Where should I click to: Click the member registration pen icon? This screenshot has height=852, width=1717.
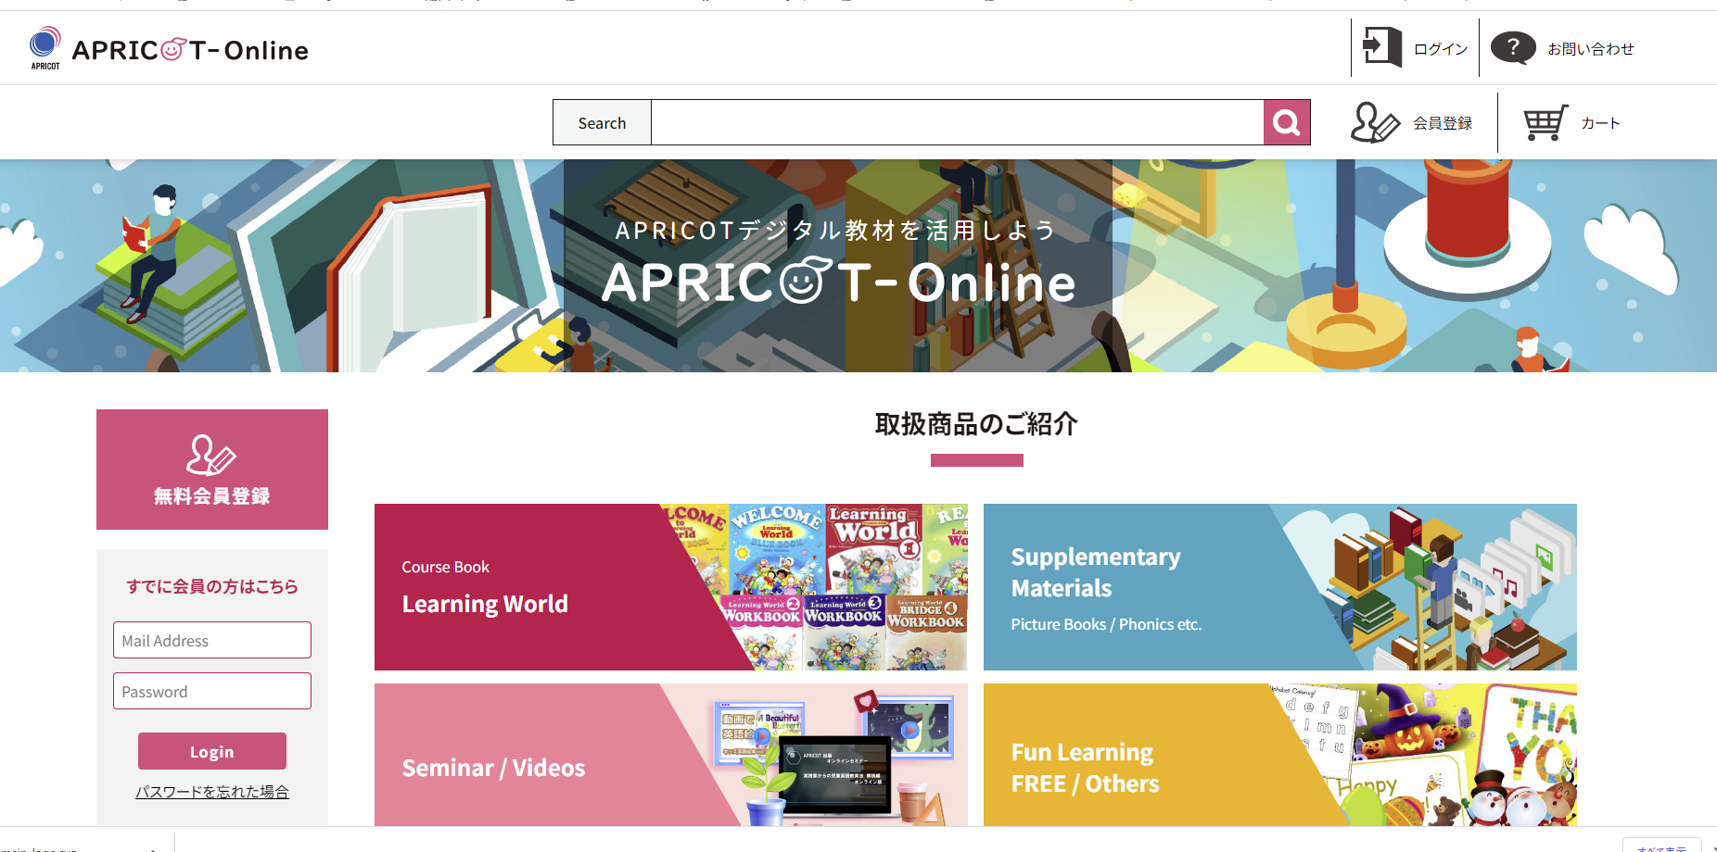coord(1374,122)
